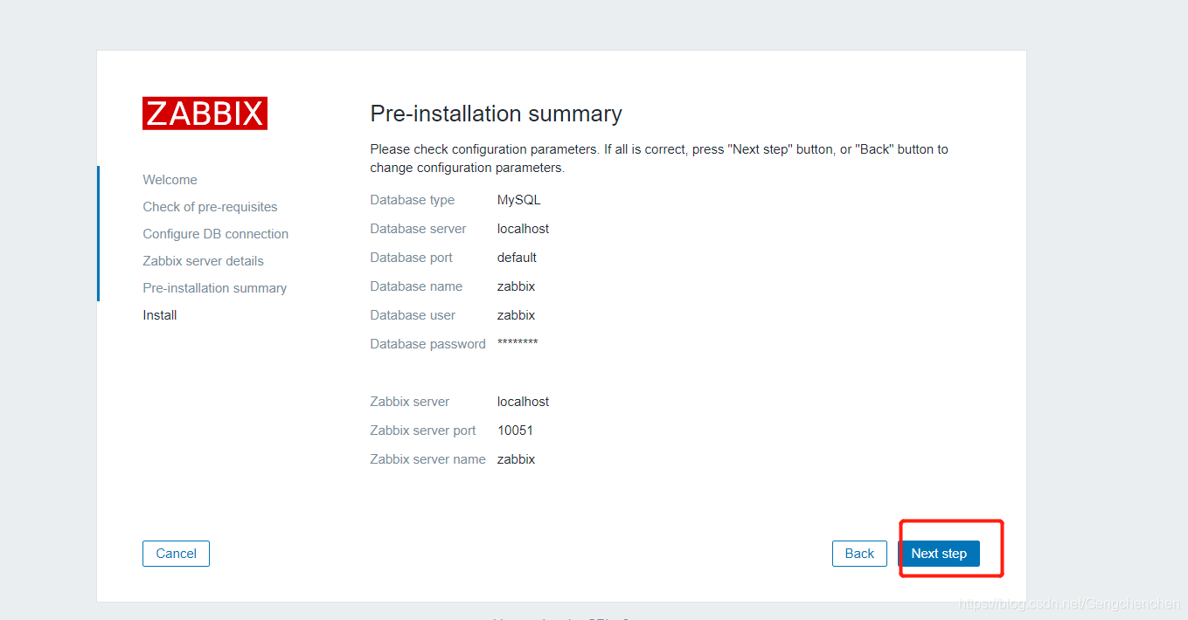Go back with the Back button
Viewport: 1188px width, 620px height.
[859, 554]
